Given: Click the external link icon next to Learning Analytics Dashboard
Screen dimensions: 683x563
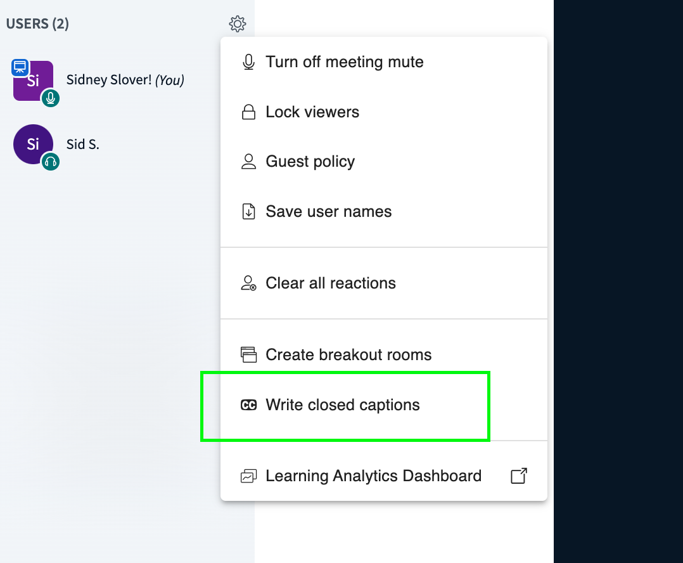Looking at the screenshot, I should 518,476.
